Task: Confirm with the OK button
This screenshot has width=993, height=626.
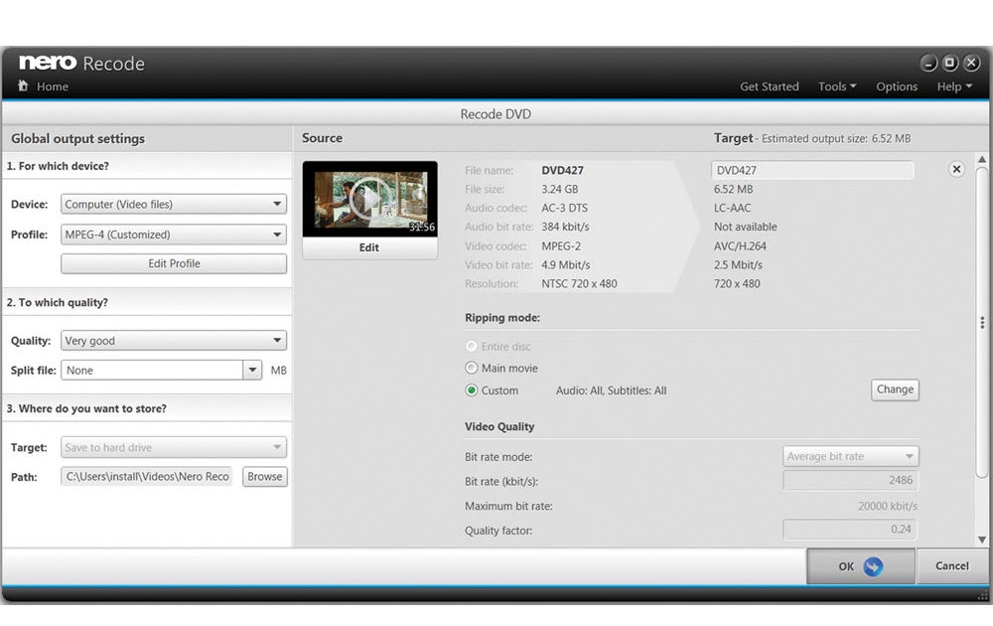Action: point(861,566)
